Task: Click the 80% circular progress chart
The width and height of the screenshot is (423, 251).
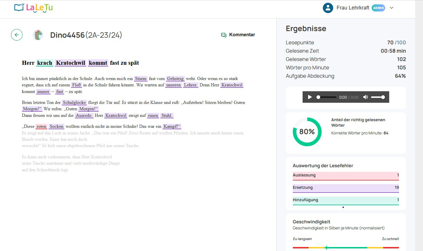Action: 307,132
